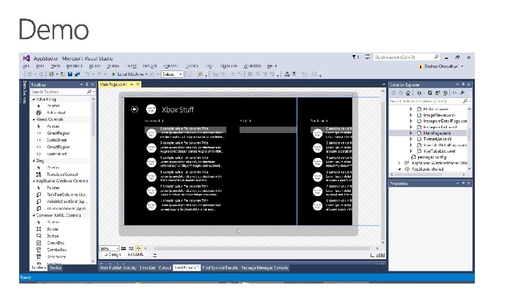Open the Shahed Chowdhuri account dropdown
The image size is (520, 292).
(x=462, y=66)
